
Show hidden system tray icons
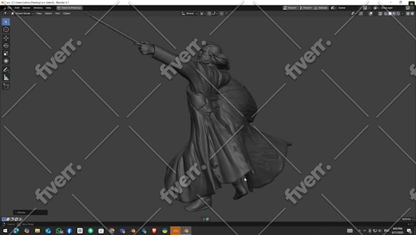click(360, 231)
